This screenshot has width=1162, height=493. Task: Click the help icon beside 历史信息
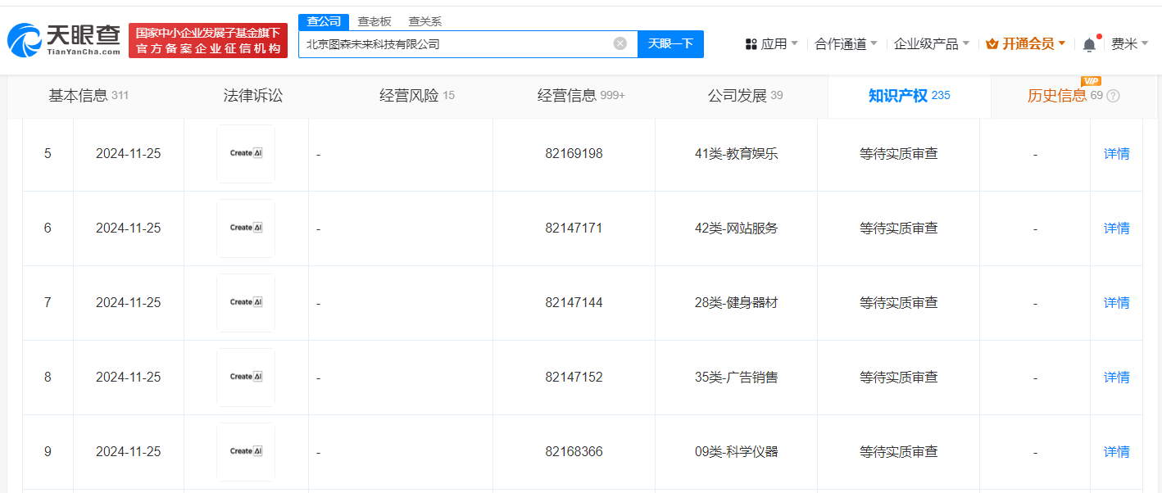pyautogui.click(x=1113, y=96)
